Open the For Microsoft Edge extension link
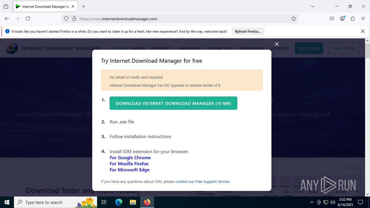The image size is (370, 208). (x=129, y=170)
